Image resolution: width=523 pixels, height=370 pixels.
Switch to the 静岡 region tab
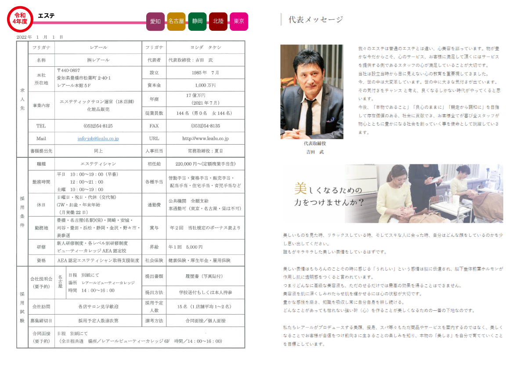click(x=197, y=22)
